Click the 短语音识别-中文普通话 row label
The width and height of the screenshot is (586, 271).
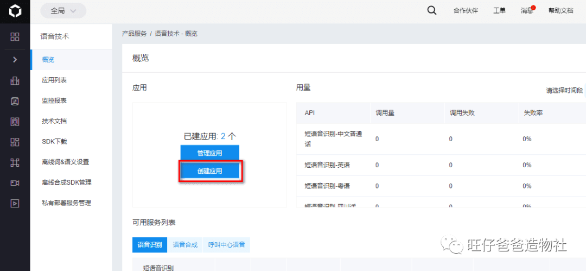point(333,139)
